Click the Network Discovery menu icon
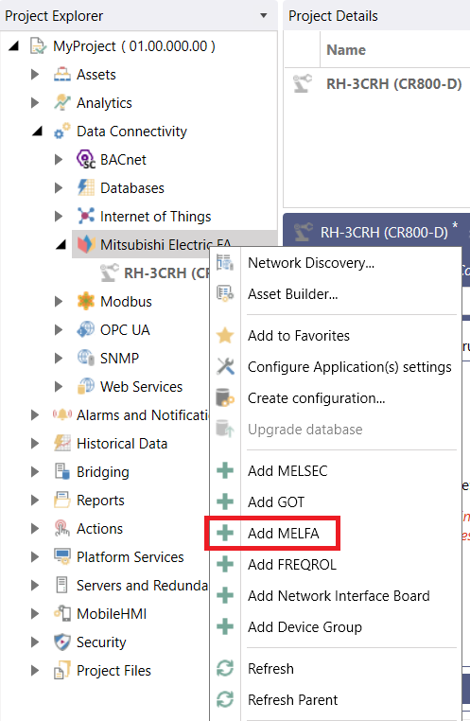The width and height of the screenshot is (470, 721). pyautogui.click(x=225, y=262)
